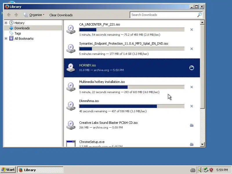
Task: Cancel the Symantec_Endpoint_Protection download
Action: (192, 49)
